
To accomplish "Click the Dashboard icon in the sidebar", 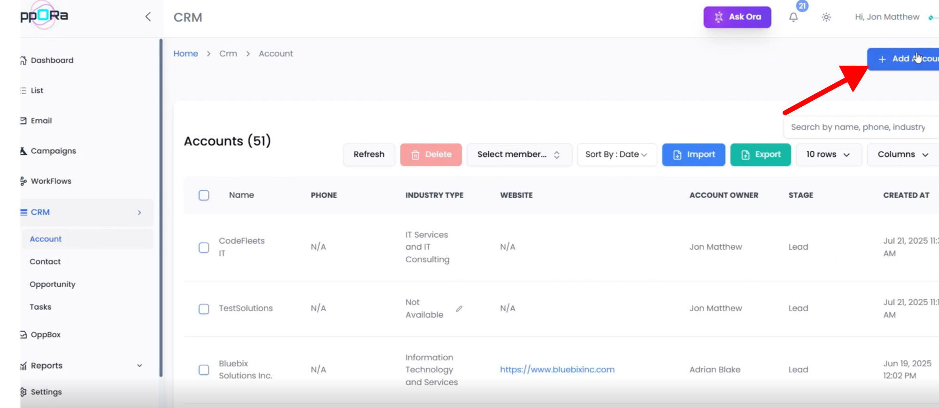I will pos(23,60).
